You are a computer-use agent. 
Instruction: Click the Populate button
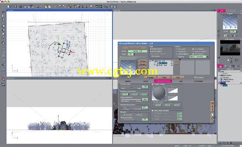(x=150, y=78)
